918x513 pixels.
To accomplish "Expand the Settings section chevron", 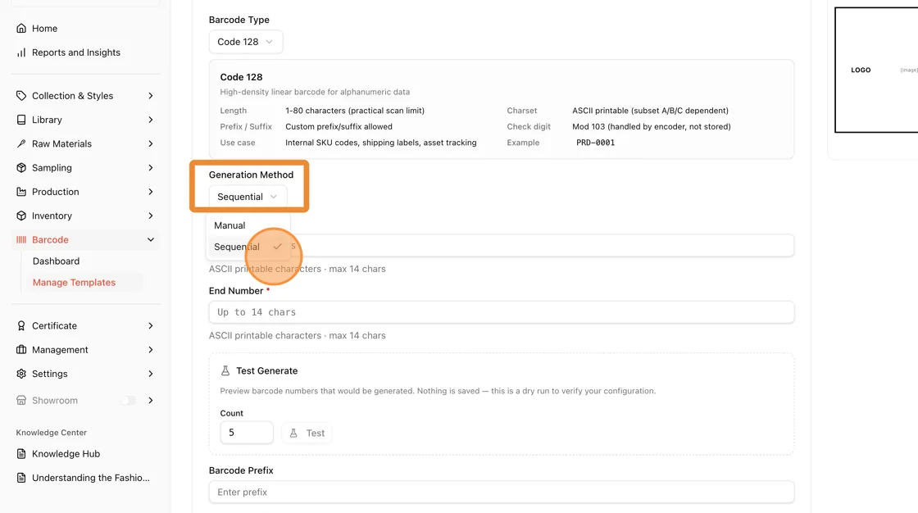I will click(151, 374).
